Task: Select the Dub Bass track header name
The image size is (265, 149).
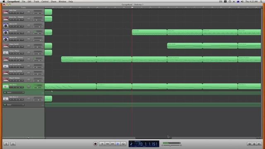Action: coord(13,85)
